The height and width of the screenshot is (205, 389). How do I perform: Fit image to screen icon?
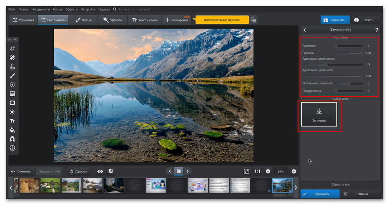(x=246, y=171)
